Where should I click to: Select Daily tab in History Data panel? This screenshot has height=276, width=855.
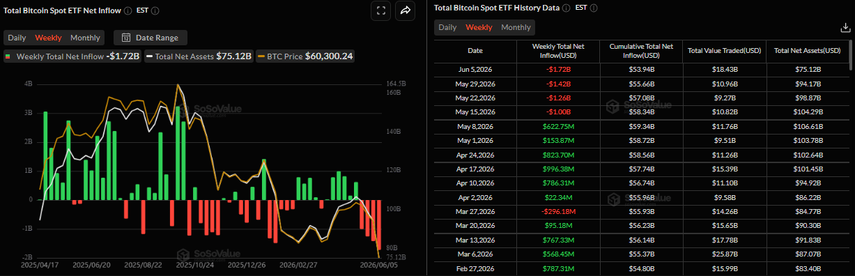[447, 27]
